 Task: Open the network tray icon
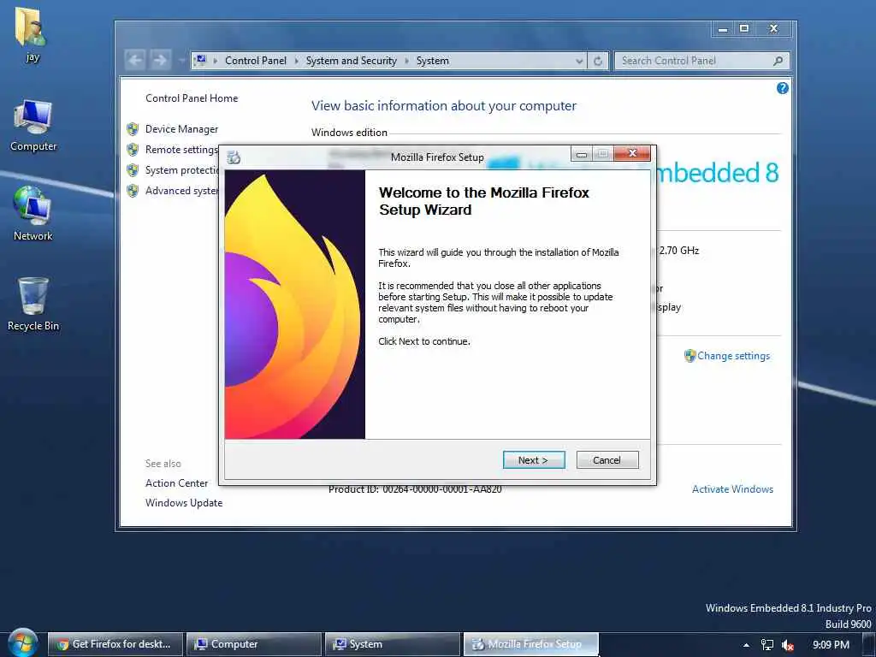[x=767, y=645]
